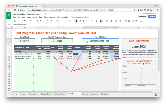Open the all sheets list

(16, 94)
